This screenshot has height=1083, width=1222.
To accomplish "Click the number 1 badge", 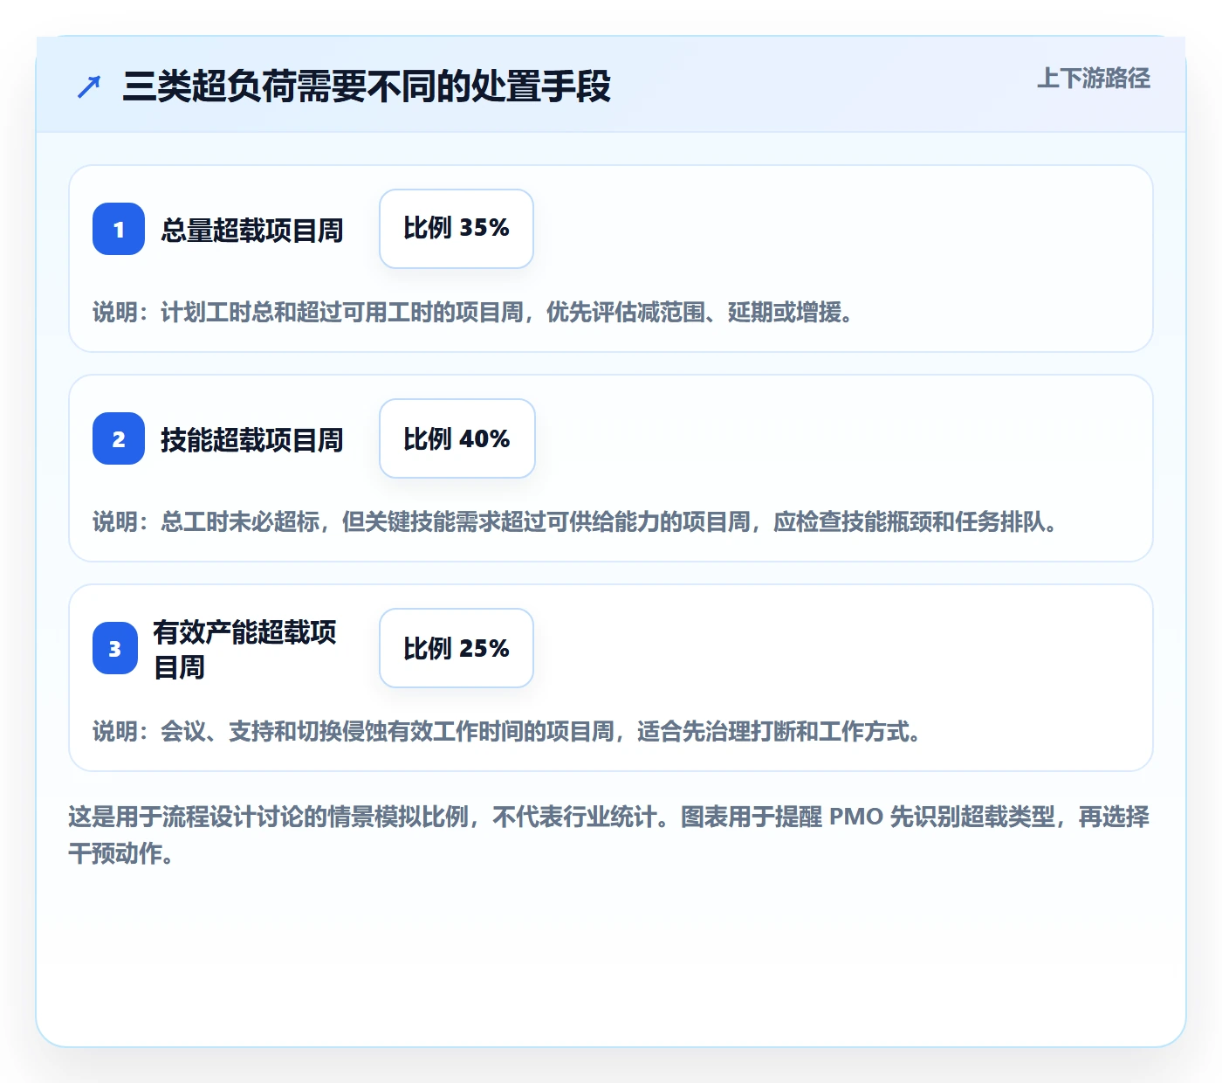I will tap(119, 229).
